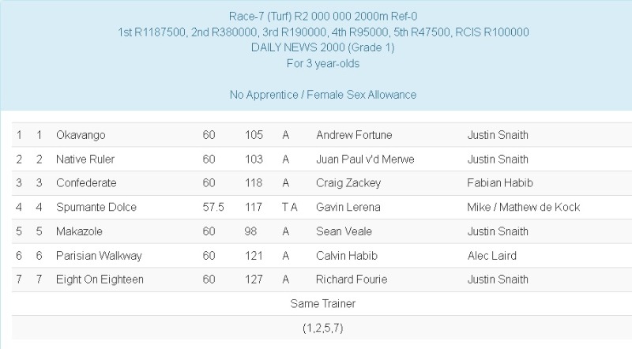
Task: Open Confederate horse details
Action: click(86, 183)
